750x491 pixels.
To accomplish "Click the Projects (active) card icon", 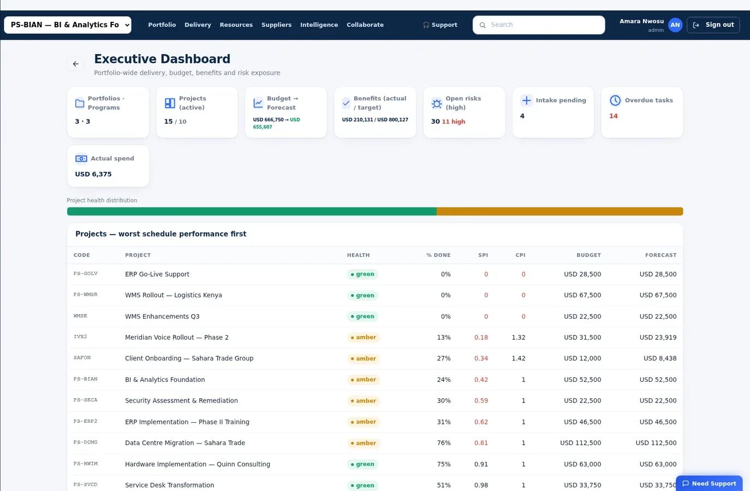I will [x=170, y=103].
